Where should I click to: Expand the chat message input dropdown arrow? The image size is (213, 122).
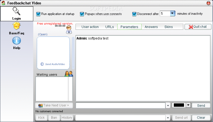(168, 105)
